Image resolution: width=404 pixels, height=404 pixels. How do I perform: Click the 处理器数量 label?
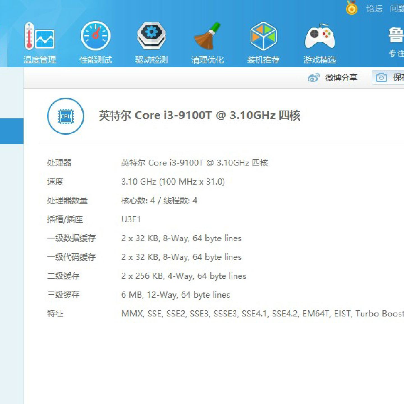(x=67, y=200)
